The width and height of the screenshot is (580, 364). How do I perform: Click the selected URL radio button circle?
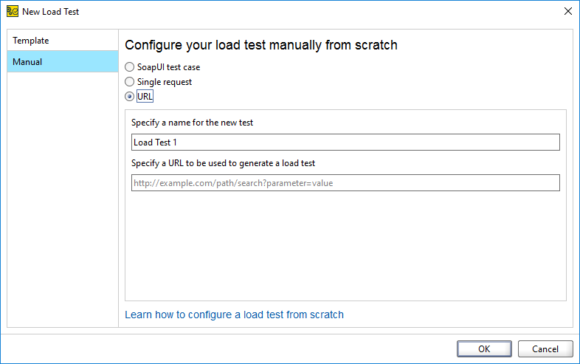pos(129,96)
